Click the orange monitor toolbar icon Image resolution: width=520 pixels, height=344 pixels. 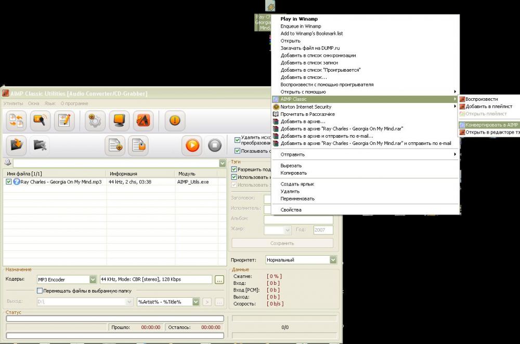click(119, 121)
